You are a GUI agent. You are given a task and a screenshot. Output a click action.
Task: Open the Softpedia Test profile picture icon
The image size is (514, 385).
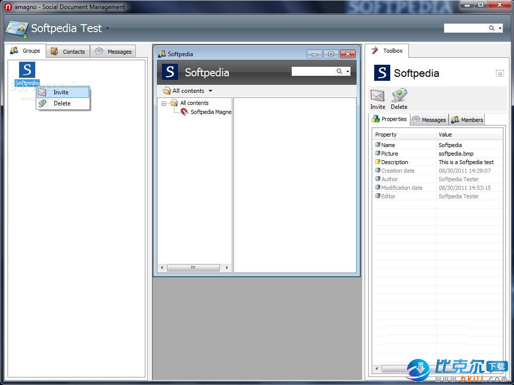pyautogui.click(x=17, y=29)
